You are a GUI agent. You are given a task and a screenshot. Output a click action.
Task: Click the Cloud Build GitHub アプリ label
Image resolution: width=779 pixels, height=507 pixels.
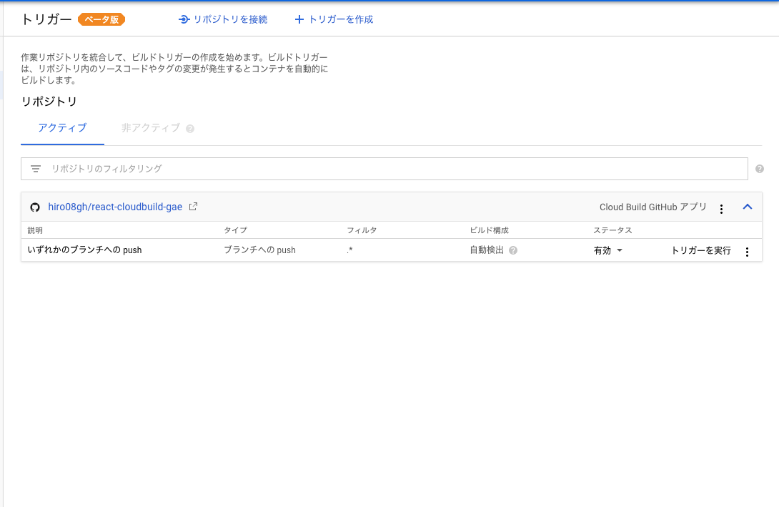653,207
